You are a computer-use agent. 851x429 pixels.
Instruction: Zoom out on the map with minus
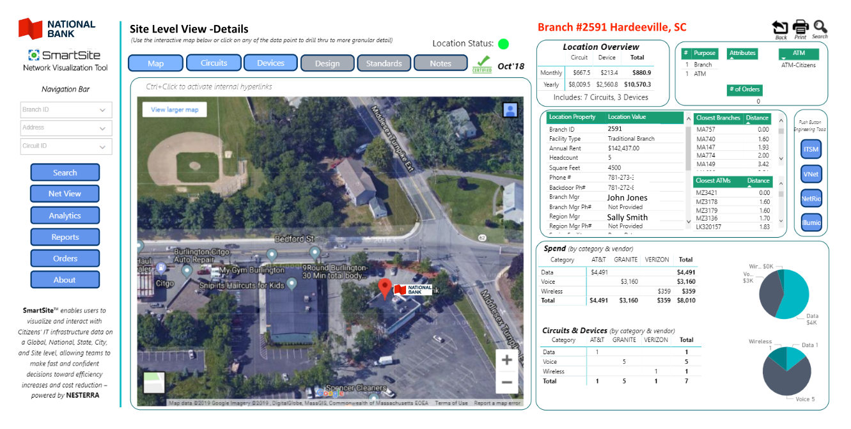[x=506, y=382]
